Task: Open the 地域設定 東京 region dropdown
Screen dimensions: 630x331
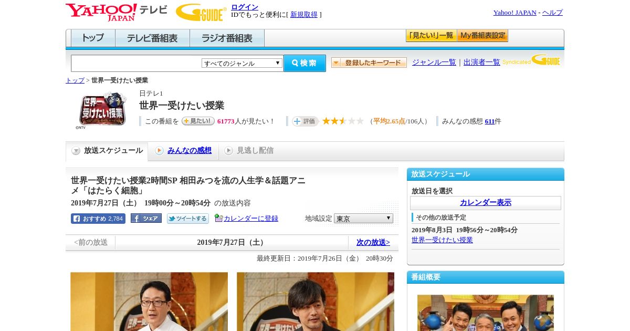Action: 363,219
